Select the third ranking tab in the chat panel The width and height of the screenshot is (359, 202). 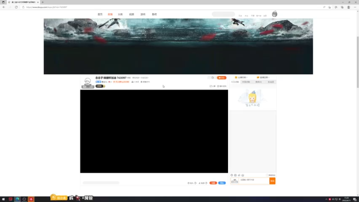point(258,82)
